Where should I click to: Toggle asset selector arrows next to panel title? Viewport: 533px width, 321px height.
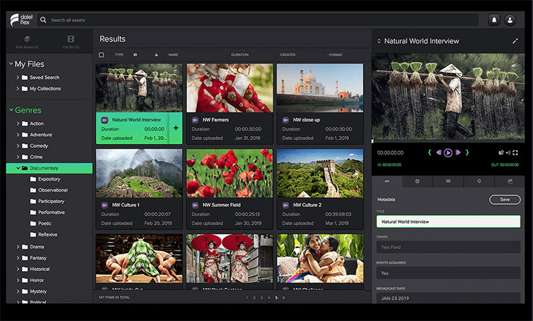tap(379, 41)
